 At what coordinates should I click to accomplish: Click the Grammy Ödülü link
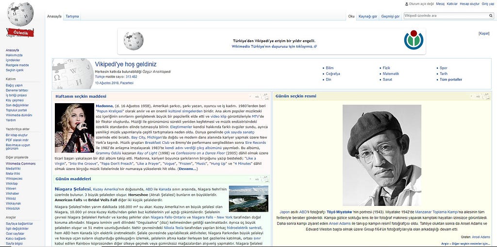coord(107,154)
